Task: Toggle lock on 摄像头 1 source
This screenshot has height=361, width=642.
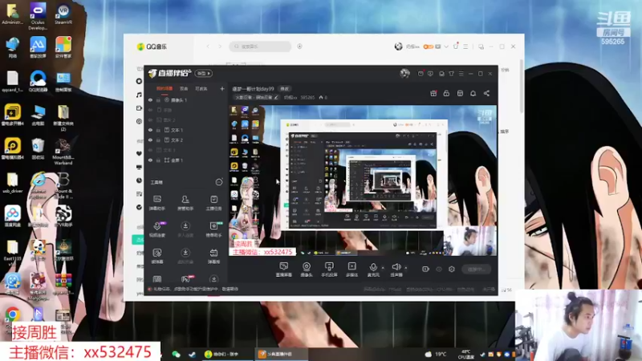Action: point(158,99)
